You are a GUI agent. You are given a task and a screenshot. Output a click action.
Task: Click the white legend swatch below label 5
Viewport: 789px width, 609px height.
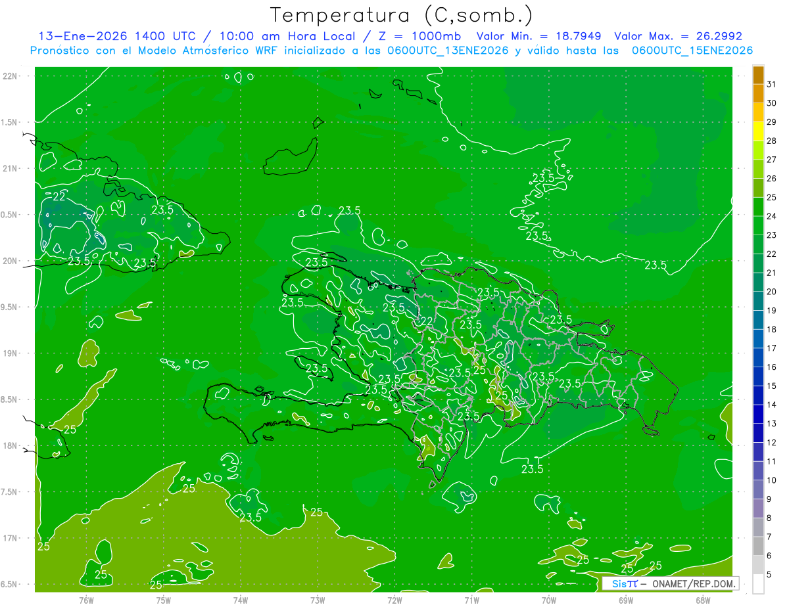point(758,584)
